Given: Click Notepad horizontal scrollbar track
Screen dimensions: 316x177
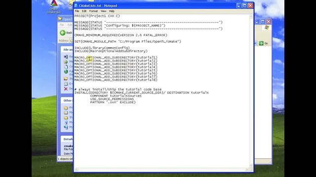Looking at the screenshot, I should (161, 170).
